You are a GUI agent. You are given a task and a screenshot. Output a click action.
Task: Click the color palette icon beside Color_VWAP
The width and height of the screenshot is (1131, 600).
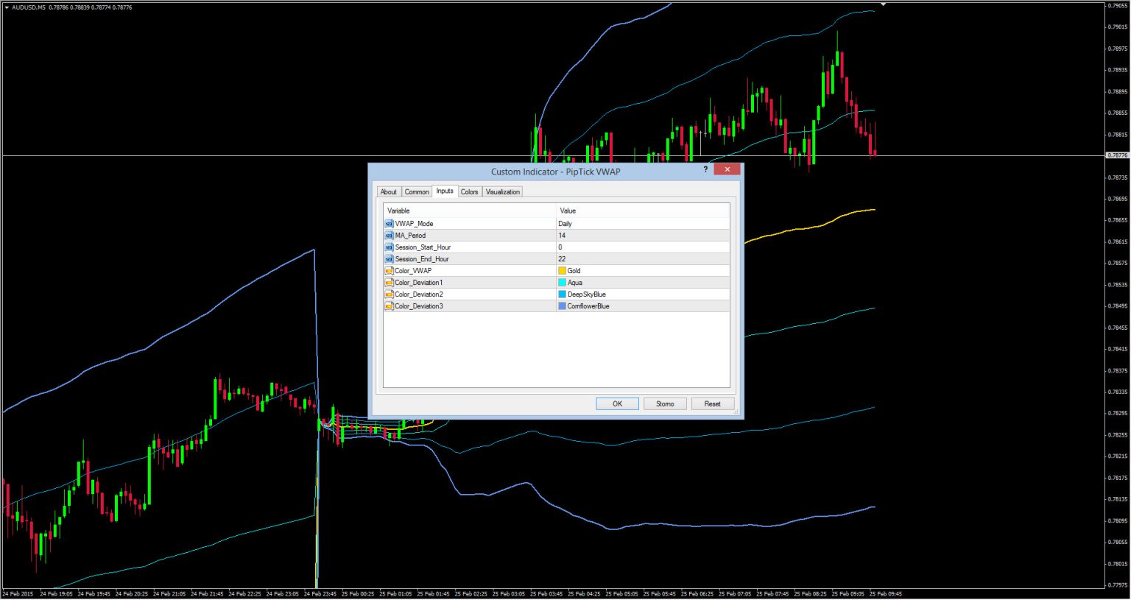(389, 270)
